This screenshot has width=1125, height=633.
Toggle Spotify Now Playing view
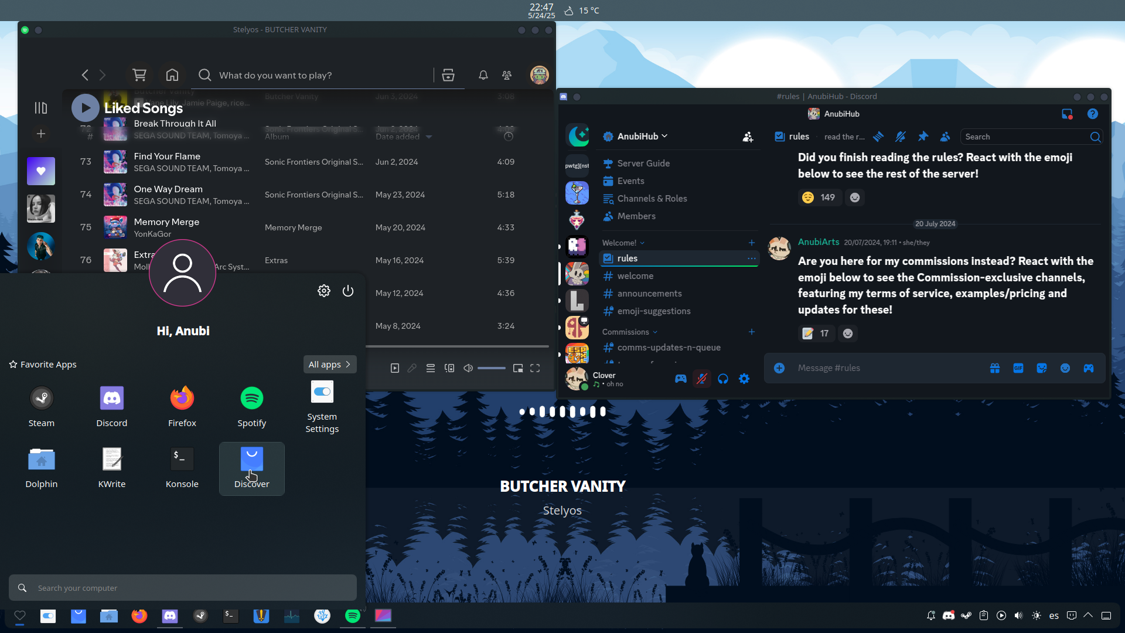tap(395, 368)
